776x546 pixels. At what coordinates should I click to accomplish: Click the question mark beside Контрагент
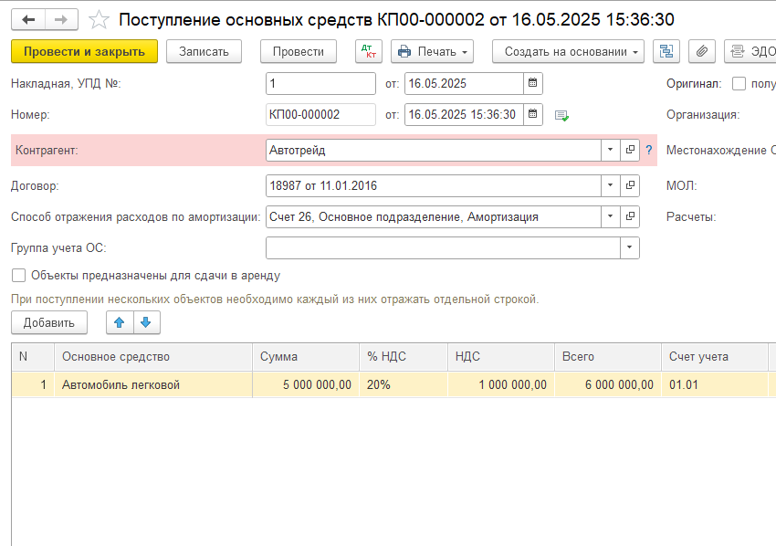[x=649, y=150]
